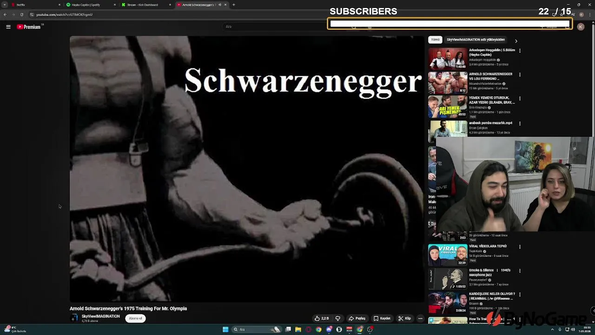Screen dimensions: 595x335
Task: Open options menu for Viral Videolara Tepki
Action: click(520, 247)
